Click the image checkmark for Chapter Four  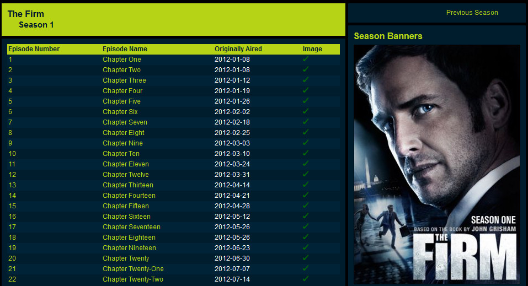tap(306, 90)
